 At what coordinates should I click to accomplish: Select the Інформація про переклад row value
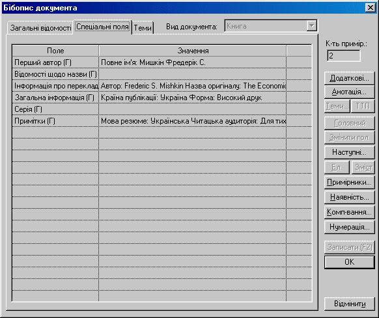click(x=193, y=86)
